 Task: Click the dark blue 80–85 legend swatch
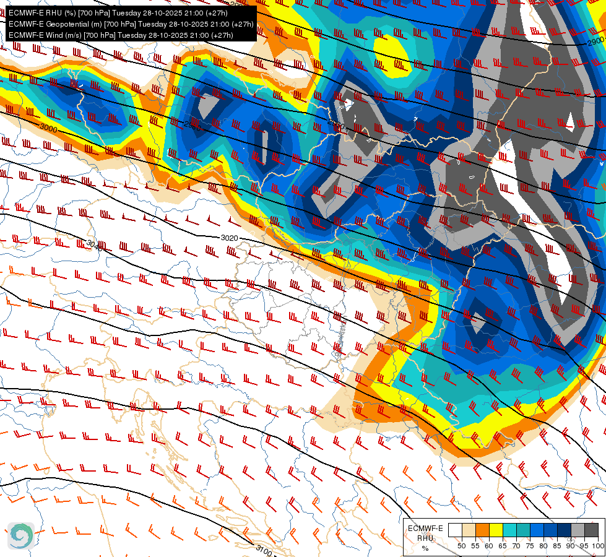[x=550, y=530]
